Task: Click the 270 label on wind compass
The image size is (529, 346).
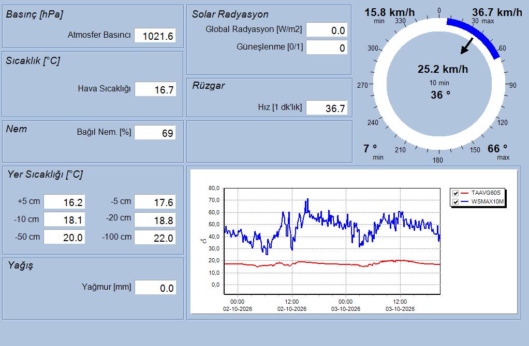Action: pyautogui.click(x=362, y=86)
